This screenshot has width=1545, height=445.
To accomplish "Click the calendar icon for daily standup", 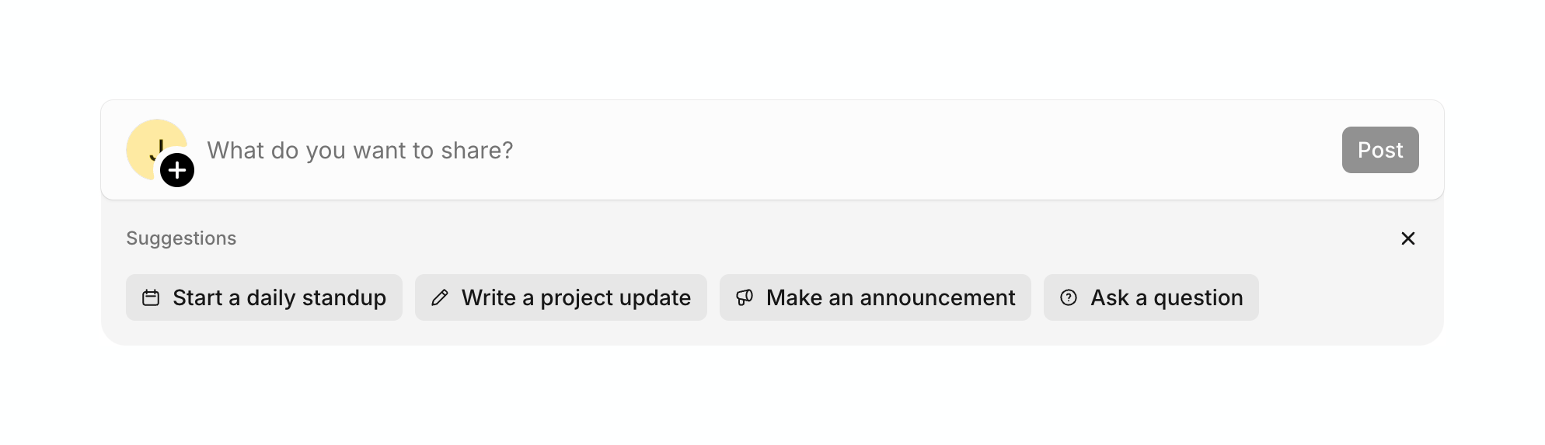I will click(151, 297).
